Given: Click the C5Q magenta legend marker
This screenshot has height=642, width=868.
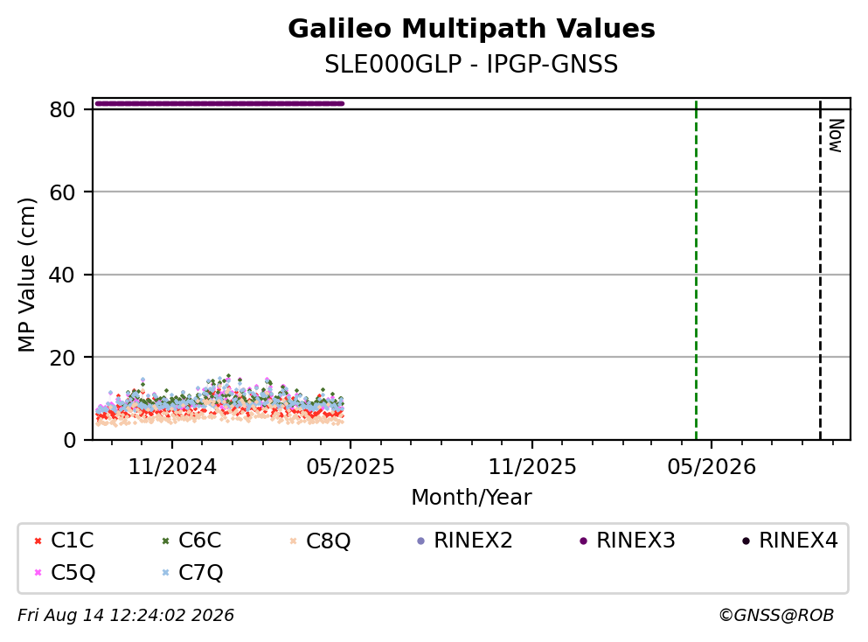Looking at the screenshot, I should coord(38,572).
